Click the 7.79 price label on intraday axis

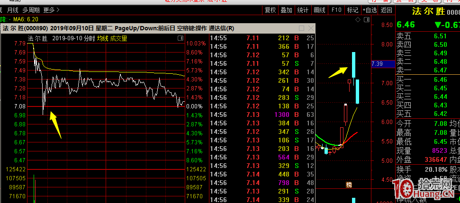pyautogui.click(x=20, y=44)
